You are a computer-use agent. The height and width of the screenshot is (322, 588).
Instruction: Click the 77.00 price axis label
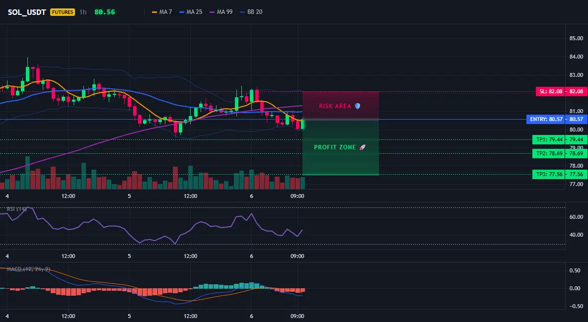(x=576, y=184)
